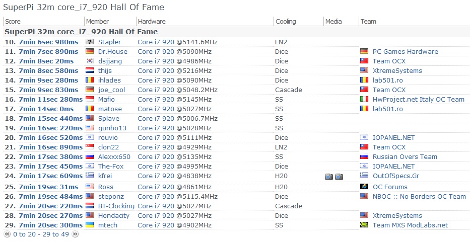Click the first camera icon in kfrei's row
Screen dimensions: 470x242
pos(329,177)
